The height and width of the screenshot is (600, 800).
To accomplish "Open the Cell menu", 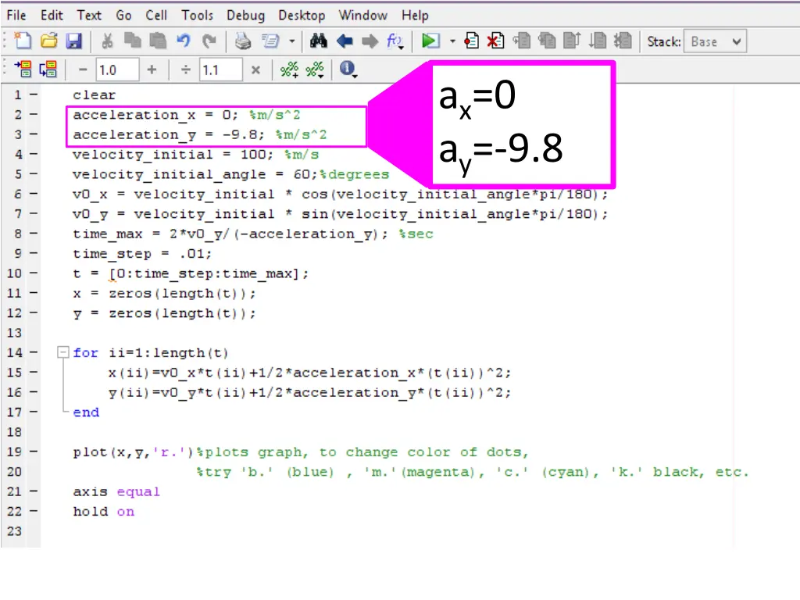I will pos(156,16).
